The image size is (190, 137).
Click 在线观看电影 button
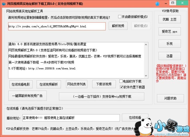tap(21, 84)
